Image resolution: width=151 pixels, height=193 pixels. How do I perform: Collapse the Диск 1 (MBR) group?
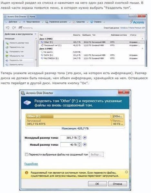pos(142,39)
